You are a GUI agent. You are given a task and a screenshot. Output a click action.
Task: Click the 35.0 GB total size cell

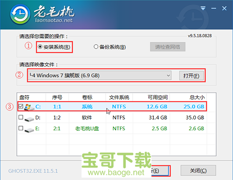195,117
